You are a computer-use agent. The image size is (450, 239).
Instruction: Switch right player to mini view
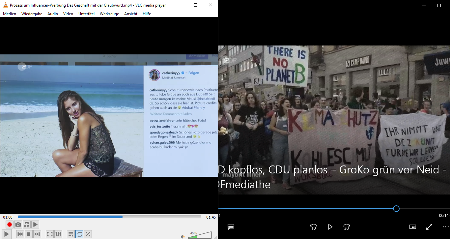click(413, 227)
